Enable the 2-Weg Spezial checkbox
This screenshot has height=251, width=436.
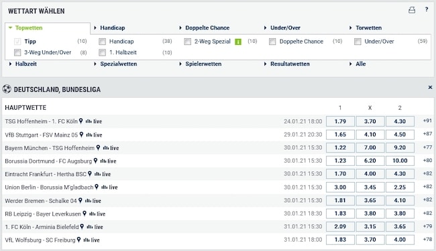188,41
